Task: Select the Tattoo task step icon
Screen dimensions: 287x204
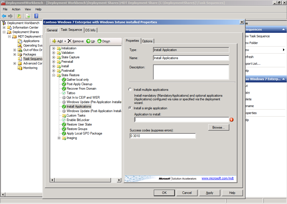Action: [x=64, y=93]
